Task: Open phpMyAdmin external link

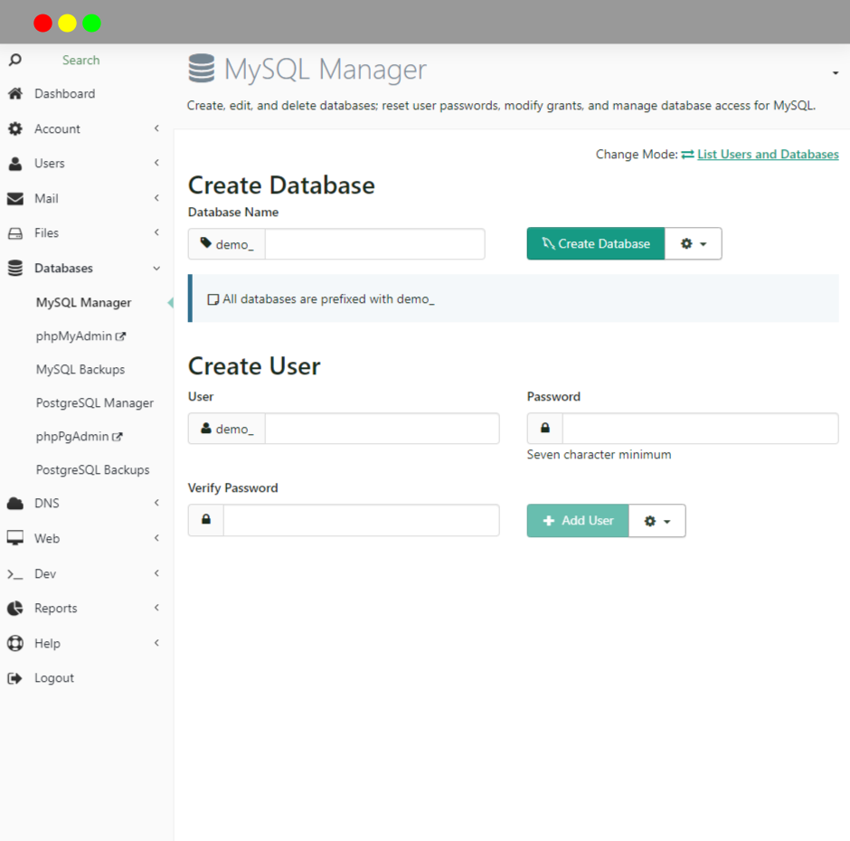Action: (80, 336)
